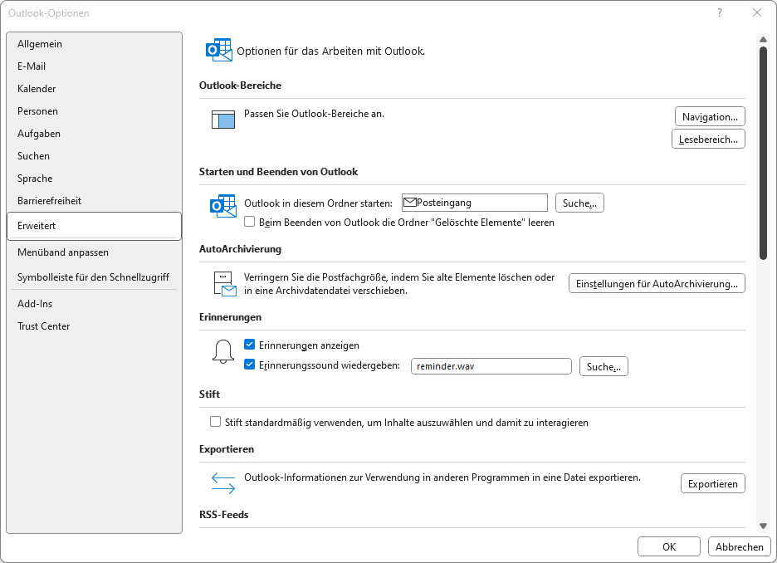Click the text 'Optionen für das Arbeiten mit Outlook.'
The image size is (777, 563).
coord(331,51)
